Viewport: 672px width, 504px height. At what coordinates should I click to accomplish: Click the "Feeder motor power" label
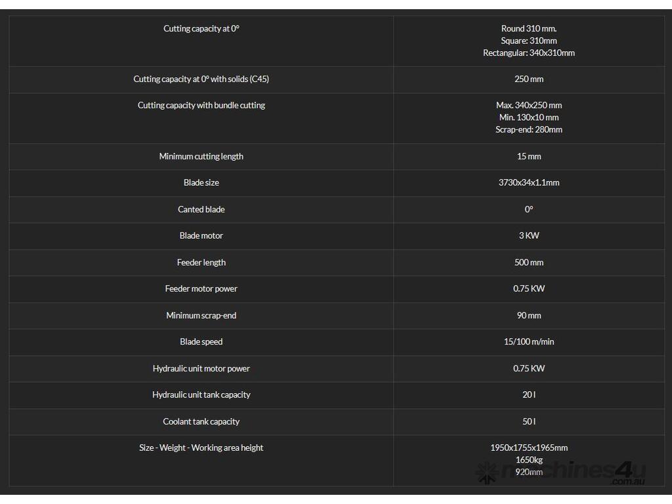click(201, 289)
